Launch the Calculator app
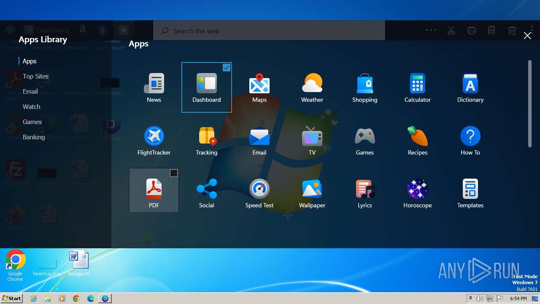The height and width of the screenshot is (304, 540). click(x=418, y=87)
